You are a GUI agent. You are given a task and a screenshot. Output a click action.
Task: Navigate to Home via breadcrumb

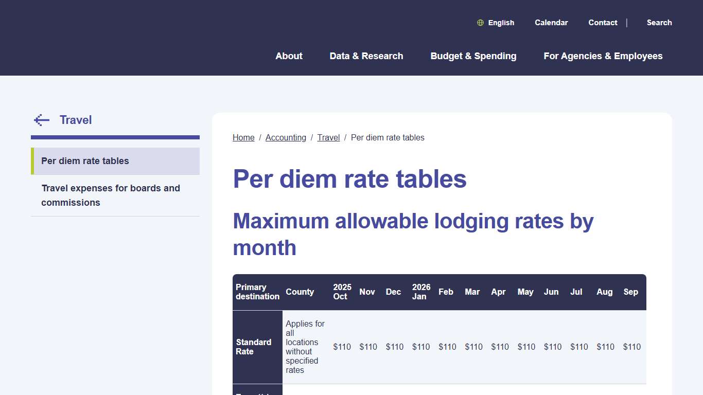coord(243,137)
